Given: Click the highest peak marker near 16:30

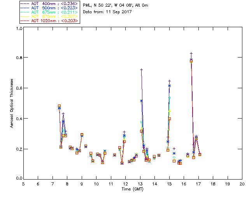Looking at the screenshot, I should [x=191, y=53].
